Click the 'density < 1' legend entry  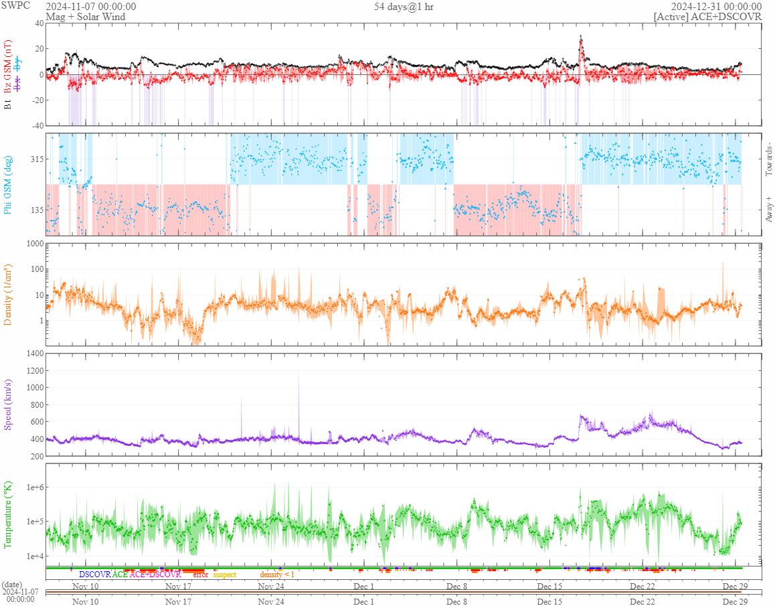277,575
